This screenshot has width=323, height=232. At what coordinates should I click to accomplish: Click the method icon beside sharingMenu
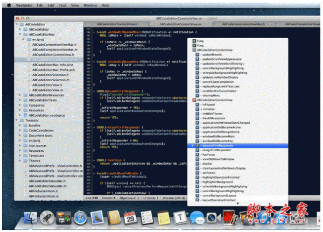(x=198, y=95)
